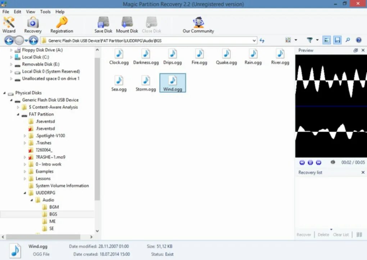The image size is (367, 260).
Task: Open the filter dropdown arrow
Action: point(317,40)
